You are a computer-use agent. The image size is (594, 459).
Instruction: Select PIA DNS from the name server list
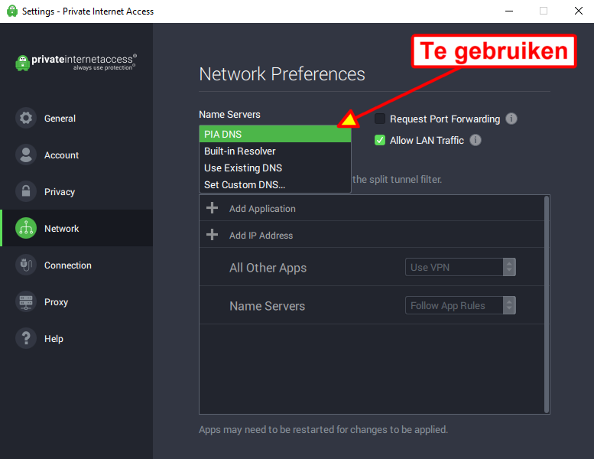[275, 134]
